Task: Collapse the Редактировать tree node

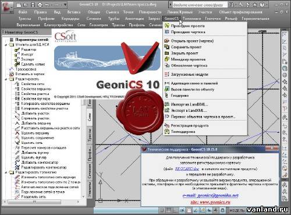Action: pos(6,79)
